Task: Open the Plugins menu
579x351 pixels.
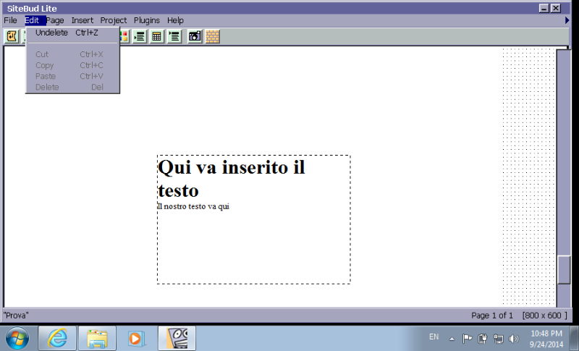Action: (147, 20)
